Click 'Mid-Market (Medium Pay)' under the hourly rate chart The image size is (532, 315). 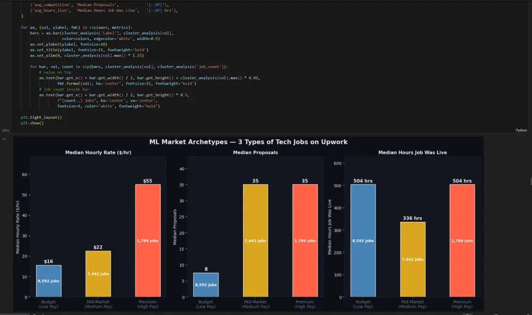point(98,304)
